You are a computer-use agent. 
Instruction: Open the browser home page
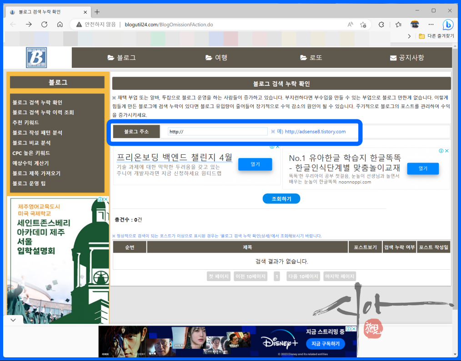[60, 25]
